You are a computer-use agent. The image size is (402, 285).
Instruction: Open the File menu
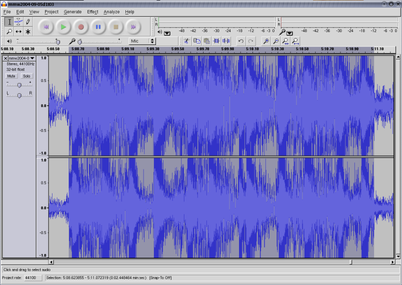pos(7,12)
